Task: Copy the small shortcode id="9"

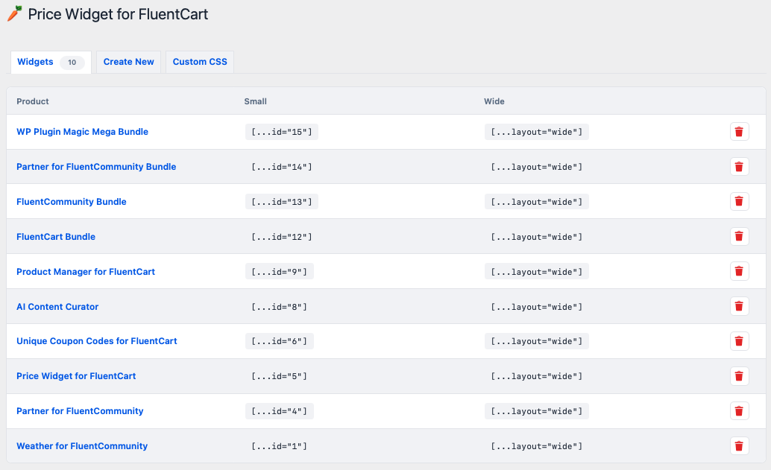Action: [280, 272]
